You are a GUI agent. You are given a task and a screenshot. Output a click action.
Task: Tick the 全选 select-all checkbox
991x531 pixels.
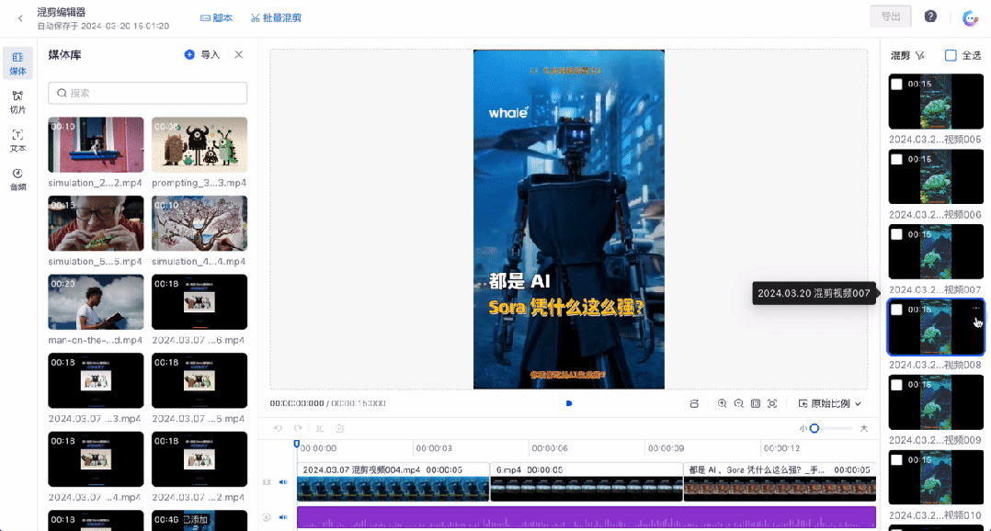[951, 55]
